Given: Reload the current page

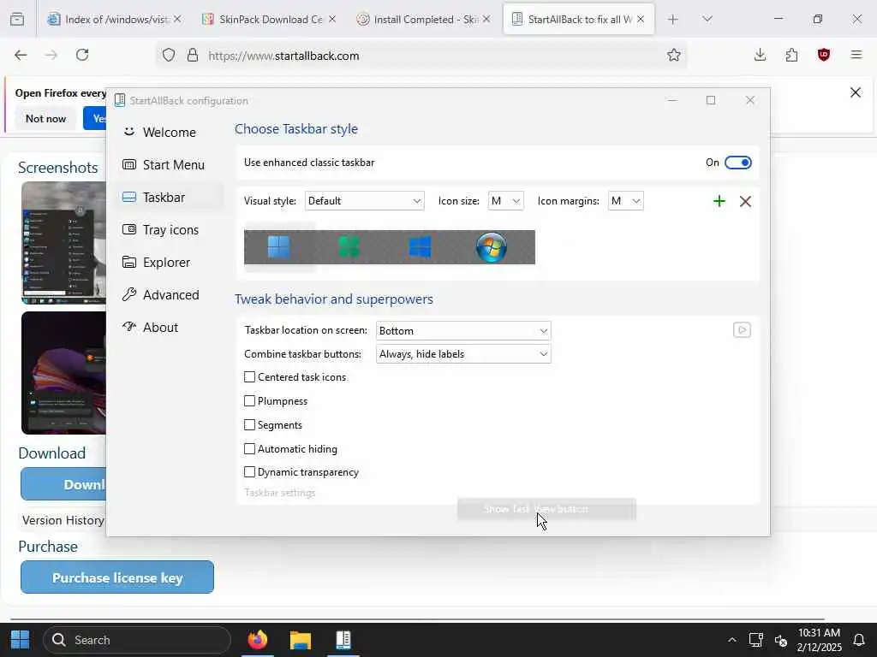Looking at the screenshot, I should click(82, 55).
